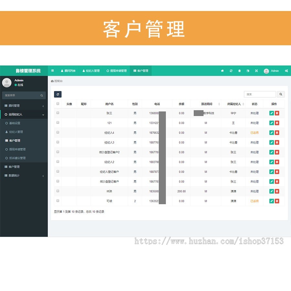Click the refresh icon in the top toolbar
291x291 pixels.
(x=231, y=71)
